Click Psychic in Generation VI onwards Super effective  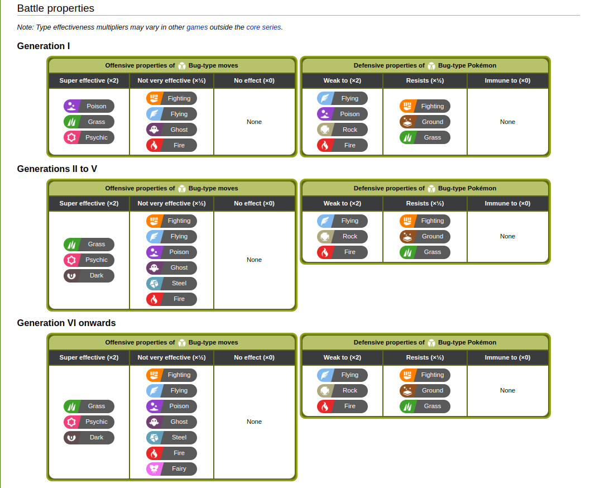tap(89, 422)
